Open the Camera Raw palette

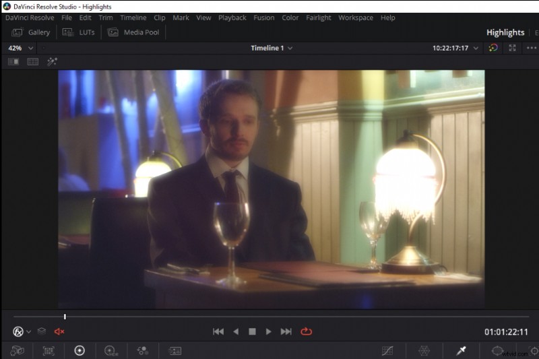18,351
